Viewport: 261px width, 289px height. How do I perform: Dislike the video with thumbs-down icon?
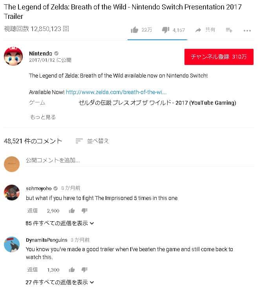click(x=166, y=30)
